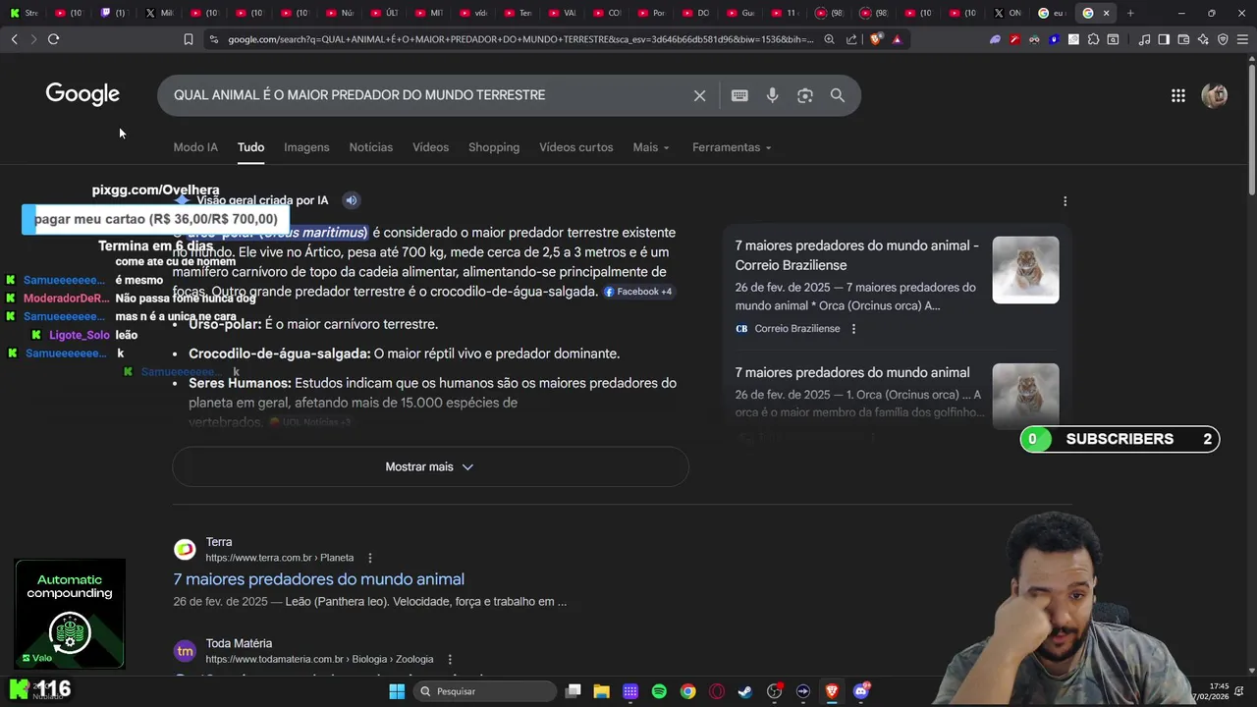Viewport: 1257px width, 707px height.
Task: Switch to Vídeos tab
Action: [x=430, y=147]
